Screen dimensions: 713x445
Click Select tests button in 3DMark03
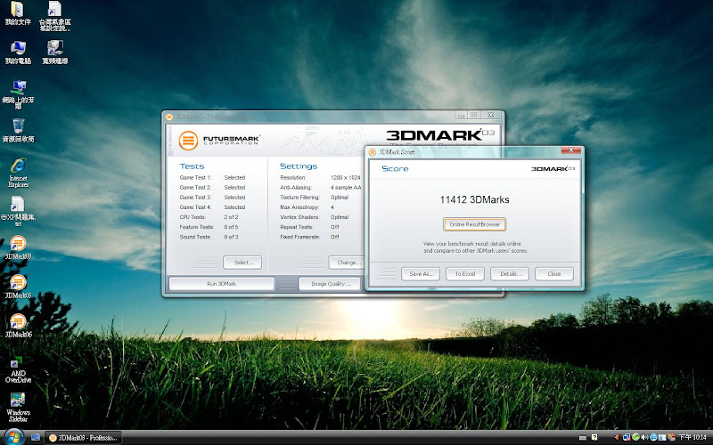pos(242,263)
